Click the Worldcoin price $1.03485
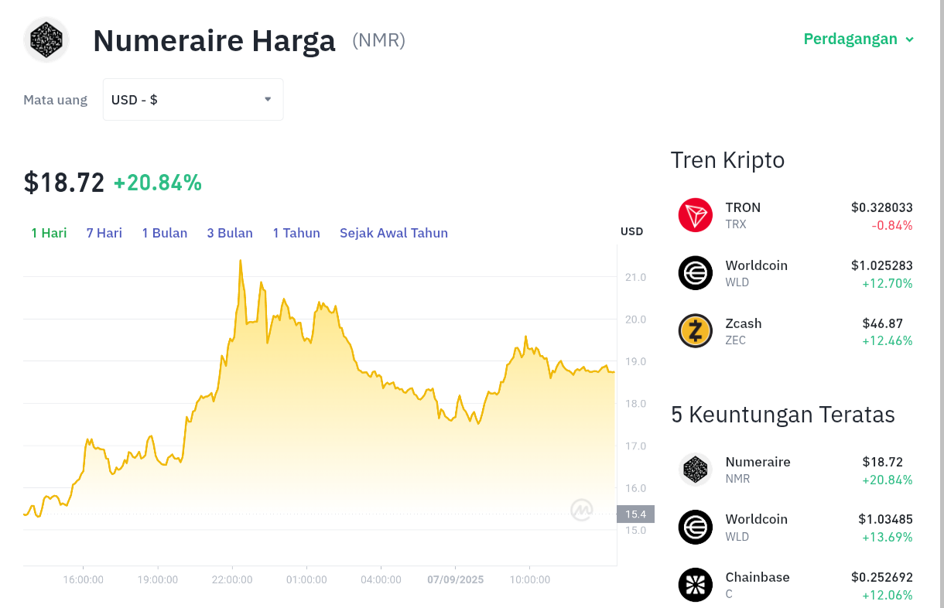 click(x=886, y=519)
